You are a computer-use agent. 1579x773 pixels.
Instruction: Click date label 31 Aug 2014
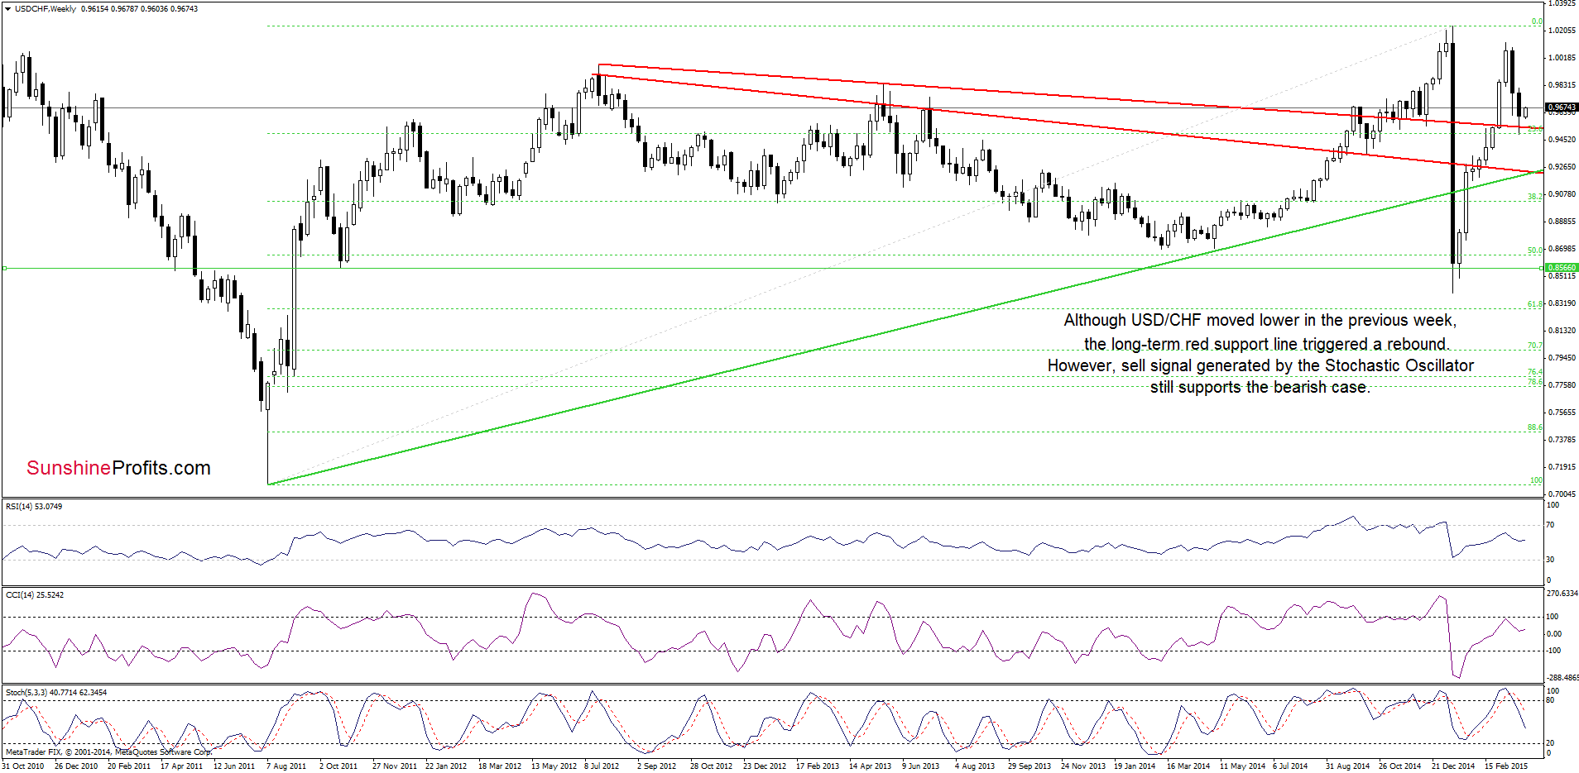coord(1347,766)
